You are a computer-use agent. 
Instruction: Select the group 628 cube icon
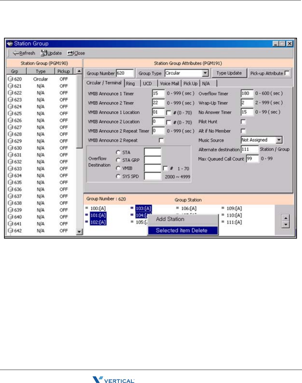coord(10,134)
